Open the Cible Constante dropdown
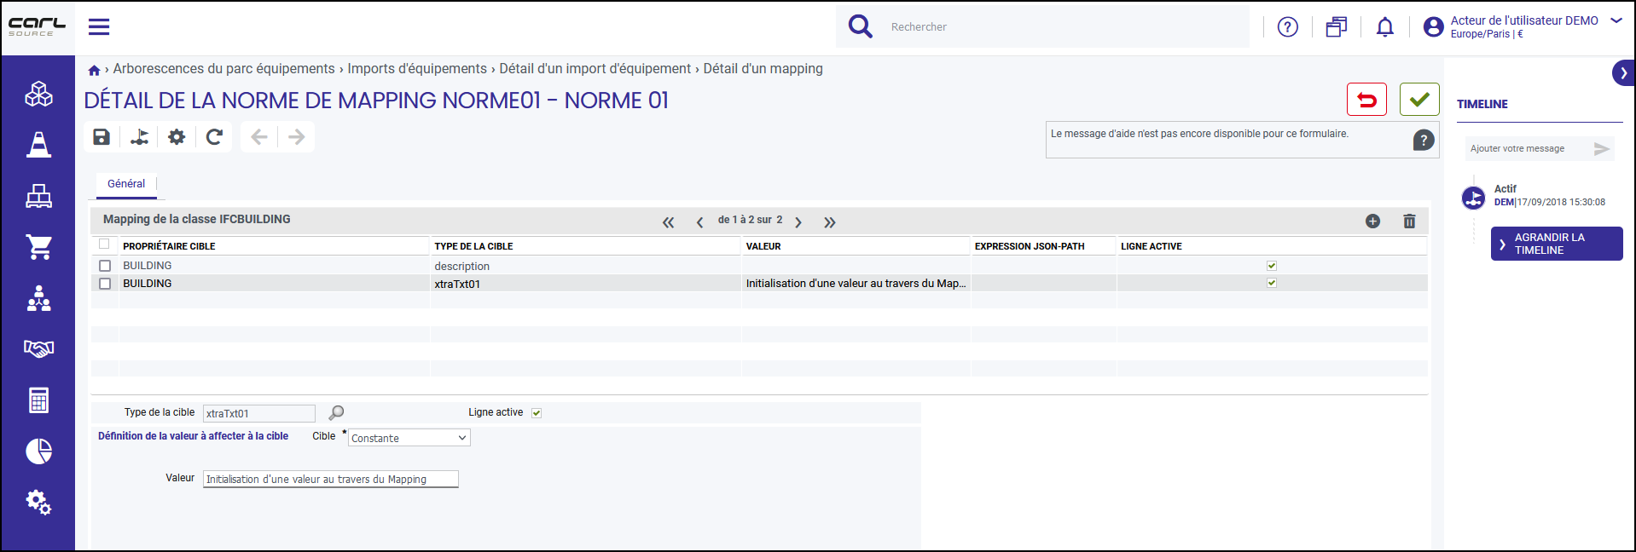The image size is (1636, 552). click(x=409, y=438)
